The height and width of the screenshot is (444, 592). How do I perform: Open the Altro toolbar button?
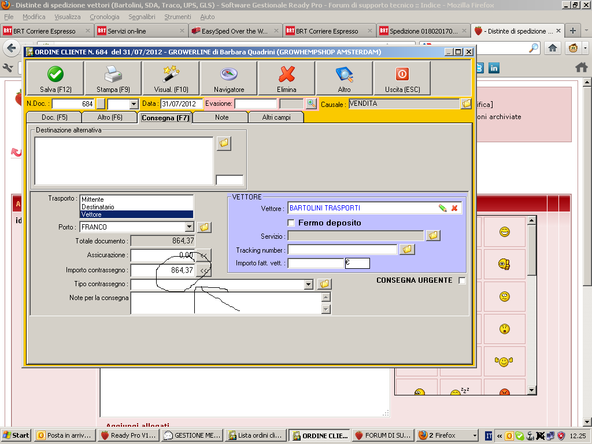[x=345, y=78]
